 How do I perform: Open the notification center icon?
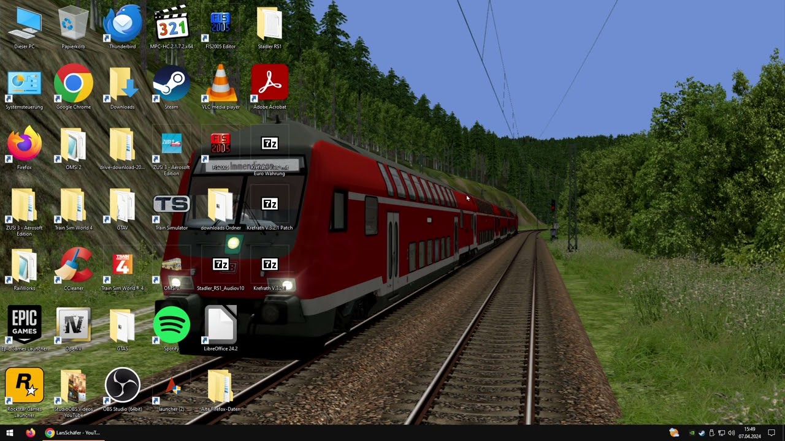772,432
